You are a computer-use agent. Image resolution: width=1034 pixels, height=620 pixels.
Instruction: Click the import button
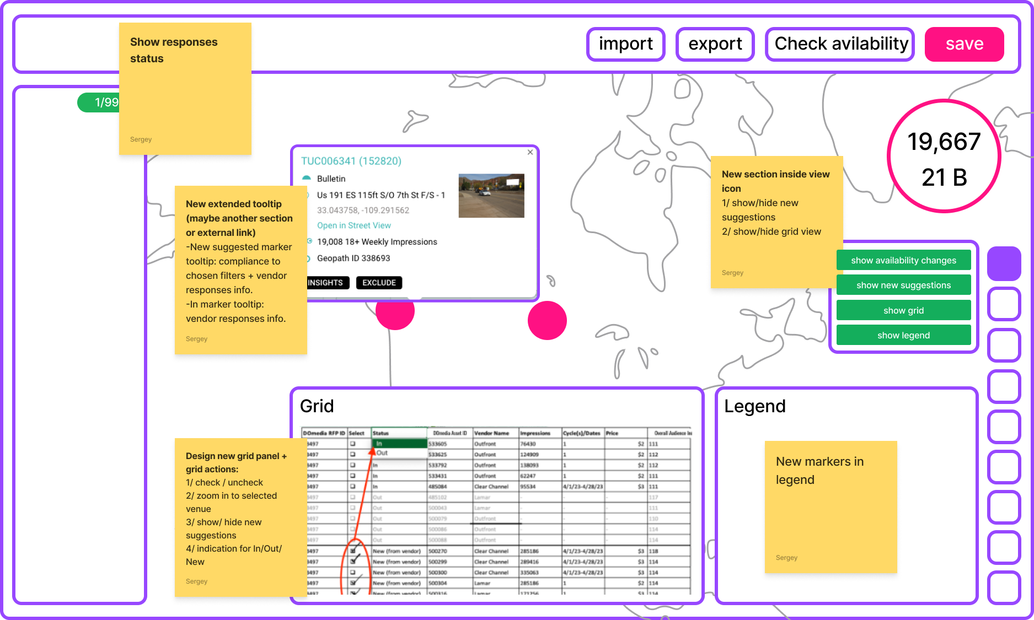click(x=626, y=44)
